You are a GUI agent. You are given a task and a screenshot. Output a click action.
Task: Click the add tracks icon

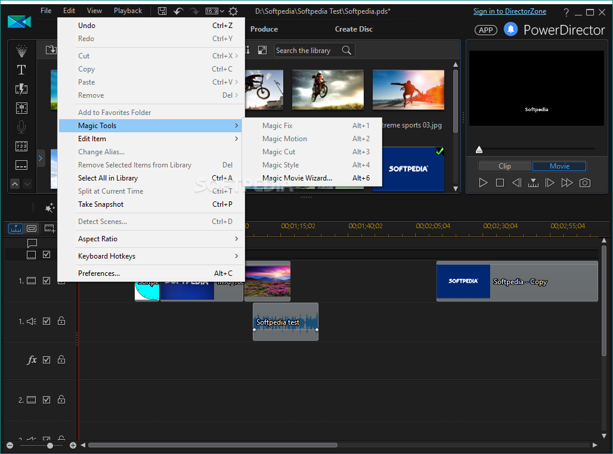(x=49, y=228)
